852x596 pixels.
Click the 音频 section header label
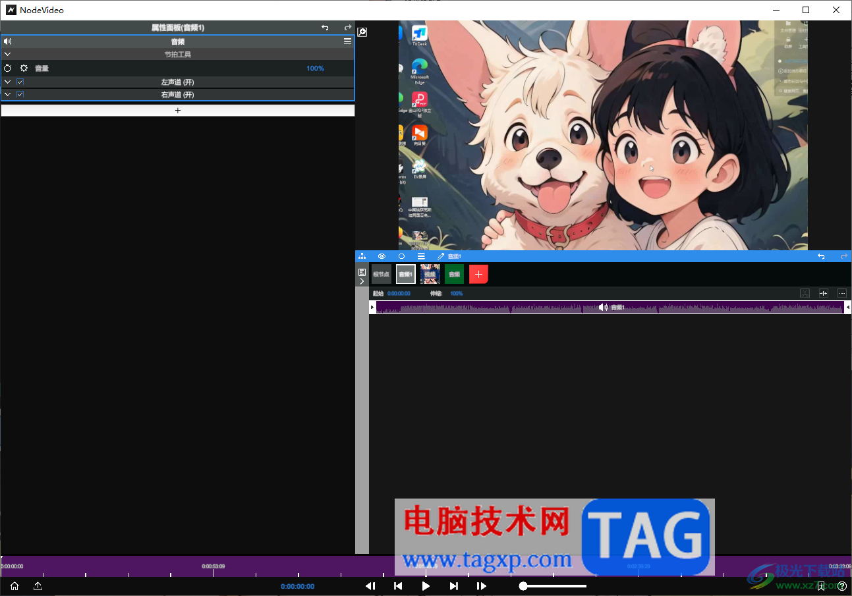point(178,41)
